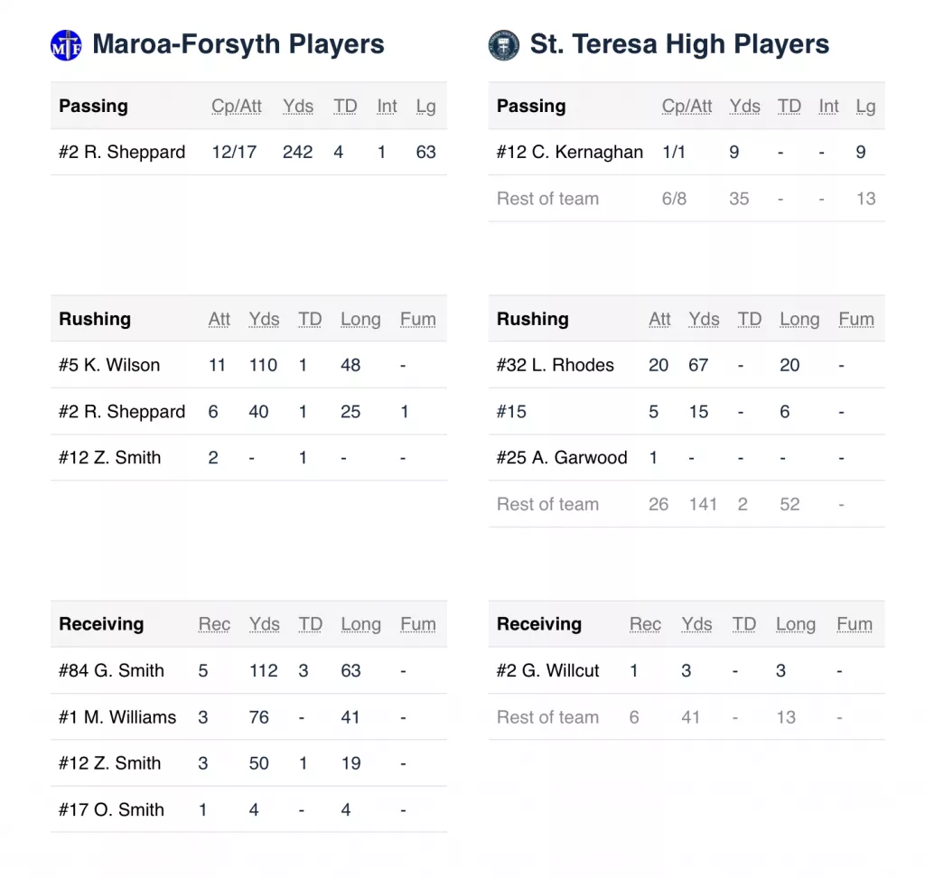Click the Long header in Maroa-Forsyth Rushing

(x=360, y=319)
